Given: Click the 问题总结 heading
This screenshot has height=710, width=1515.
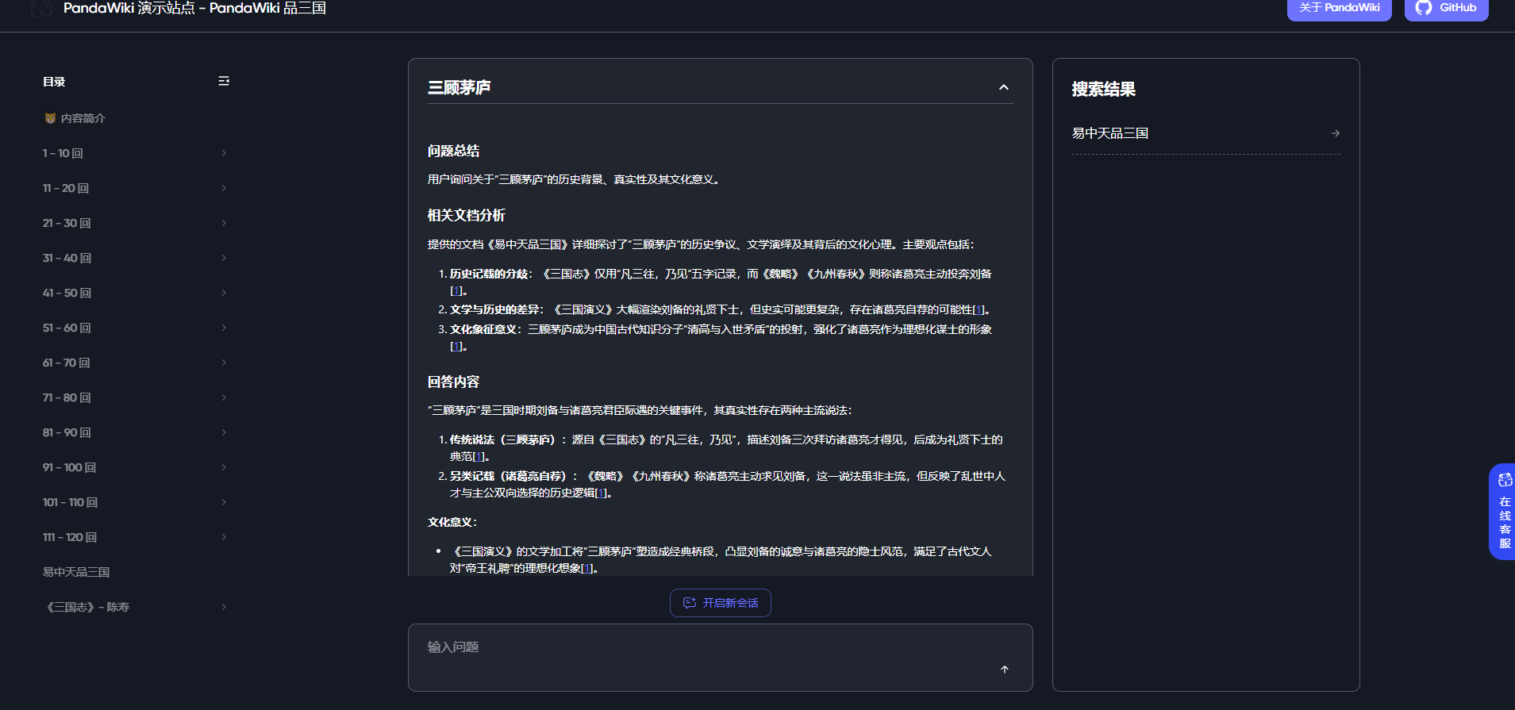Looking at the screenshot, I should (453, 151).
